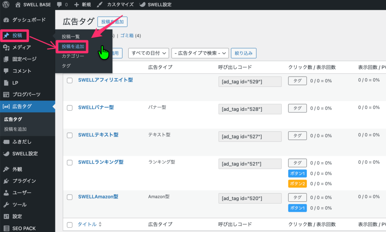The width and height of the screenshot is (386, 232).
Task: Open the SWELL BASE home icon
Action: coord(18,5)
